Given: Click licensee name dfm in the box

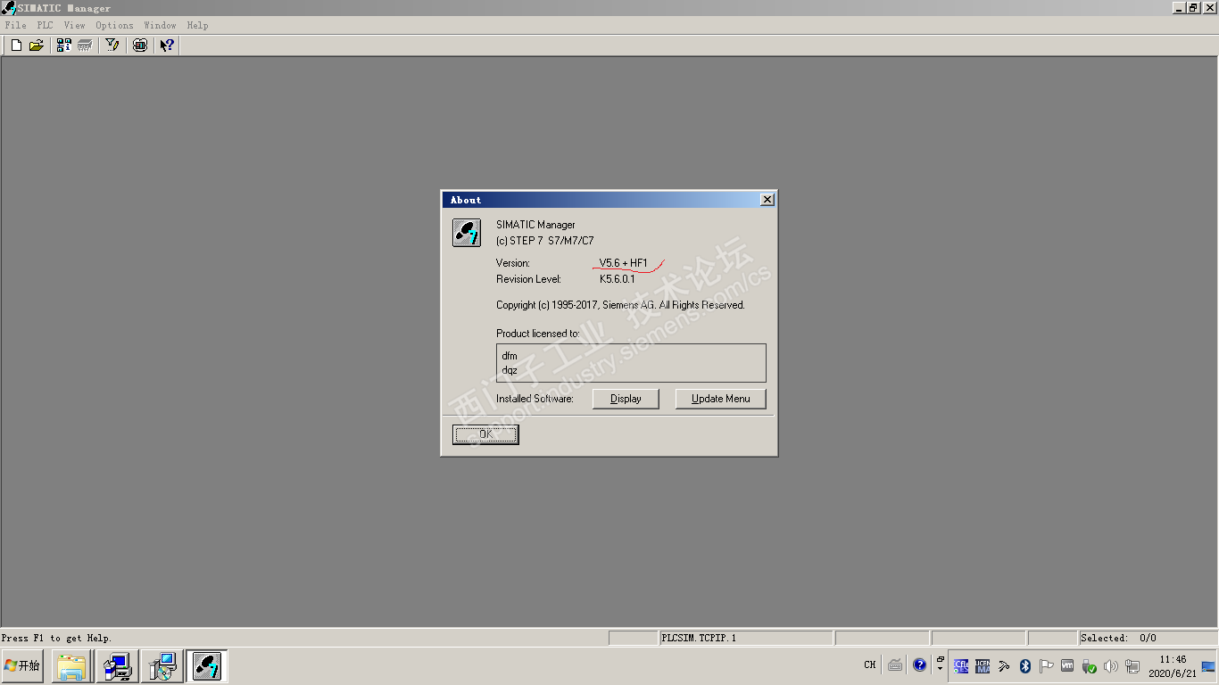Looking at the screenshot, I should [510, 356].
